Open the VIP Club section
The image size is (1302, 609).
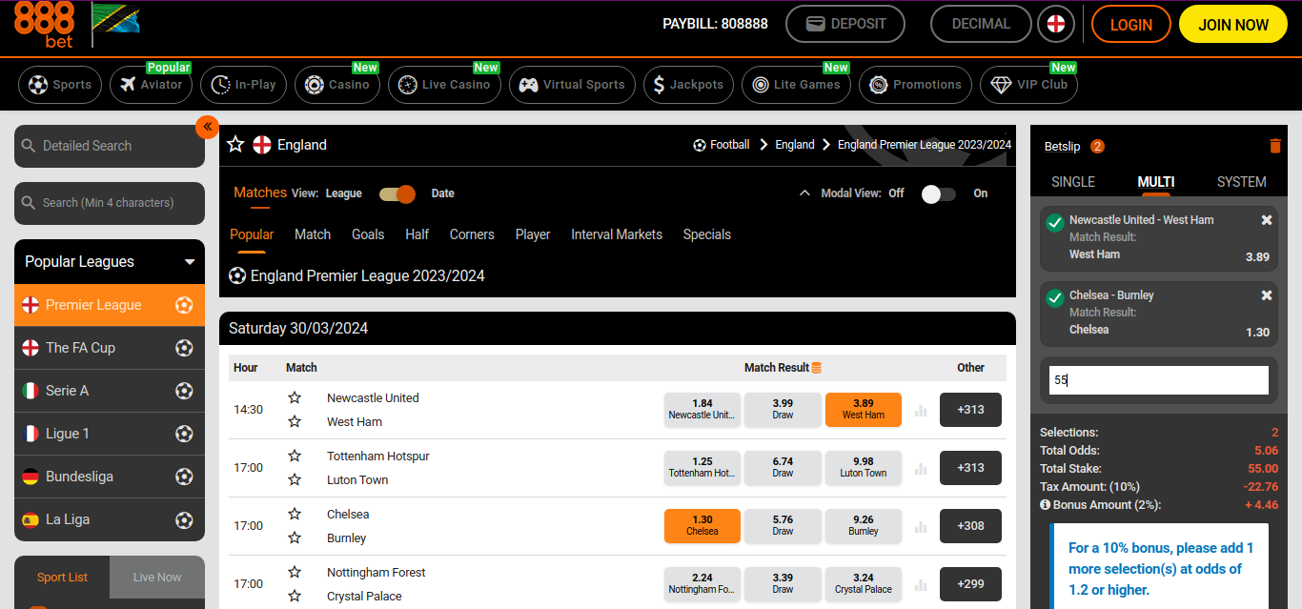[1029, 85]
